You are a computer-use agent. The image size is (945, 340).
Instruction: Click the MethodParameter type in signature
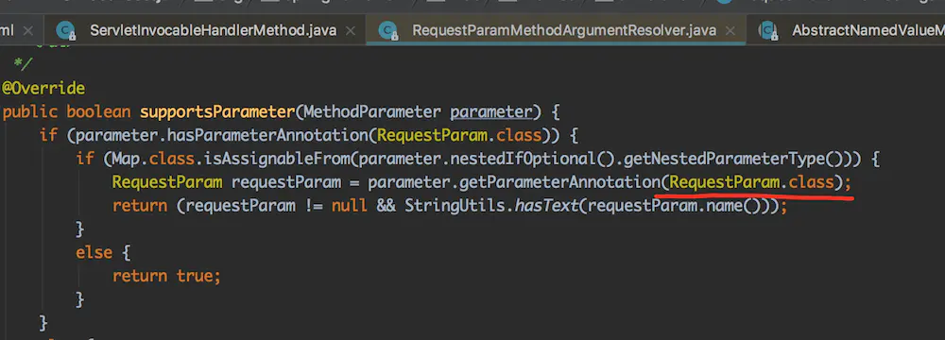pos(372,112)
